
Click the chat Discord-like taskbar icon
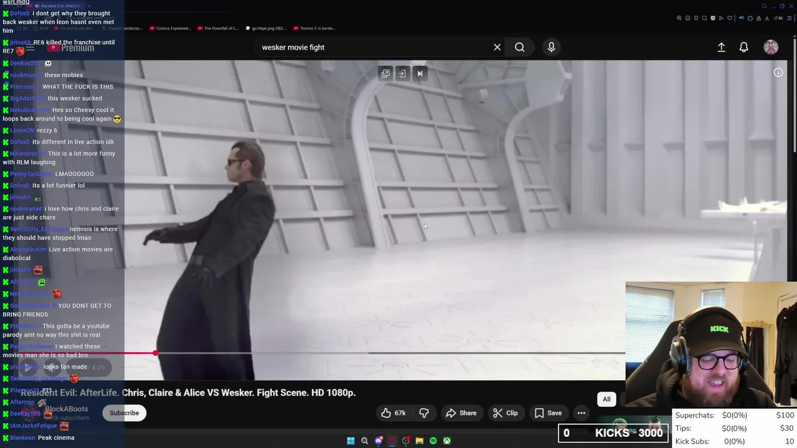[x=379, y=441]
